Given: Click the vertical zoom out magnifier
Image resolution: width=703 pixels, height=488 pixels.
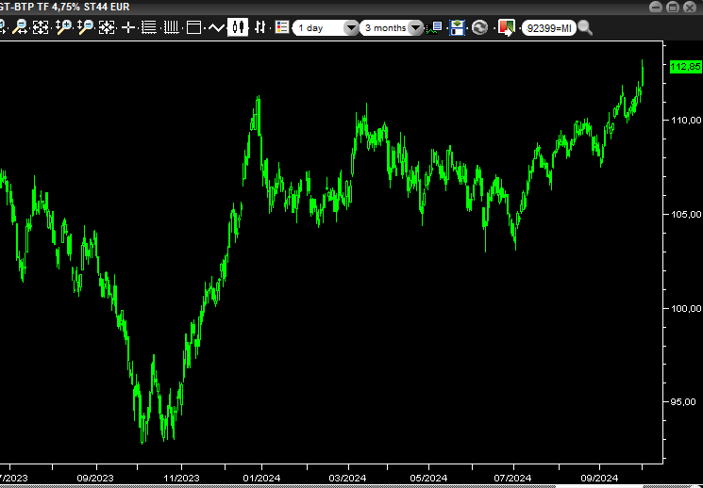Looking at the screenshot, I should point(85,27).
